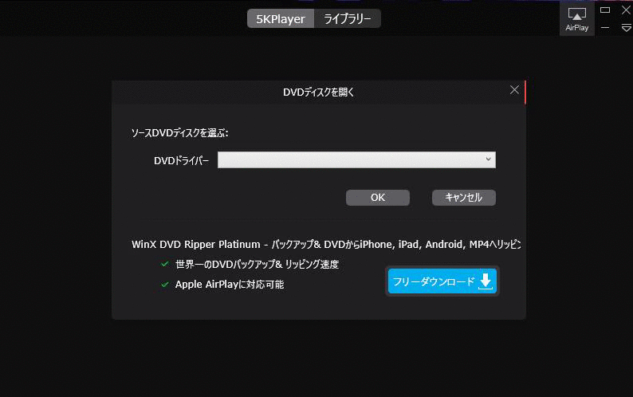Click the Apple AirPlayに対応可能 text
The height and width of the screenshot is (397, 633).
230,285
